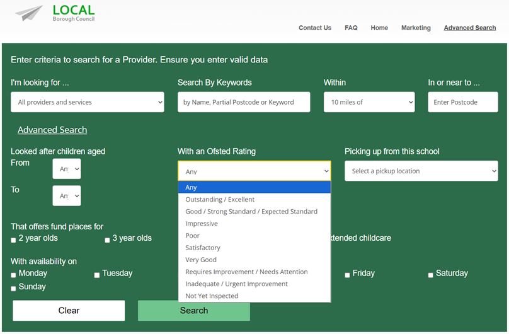Image resolution: width=509 pixels, height=334 pixels.
Task: Click the underlined Advanced Search heading link
Action: [x=52, y=130]
